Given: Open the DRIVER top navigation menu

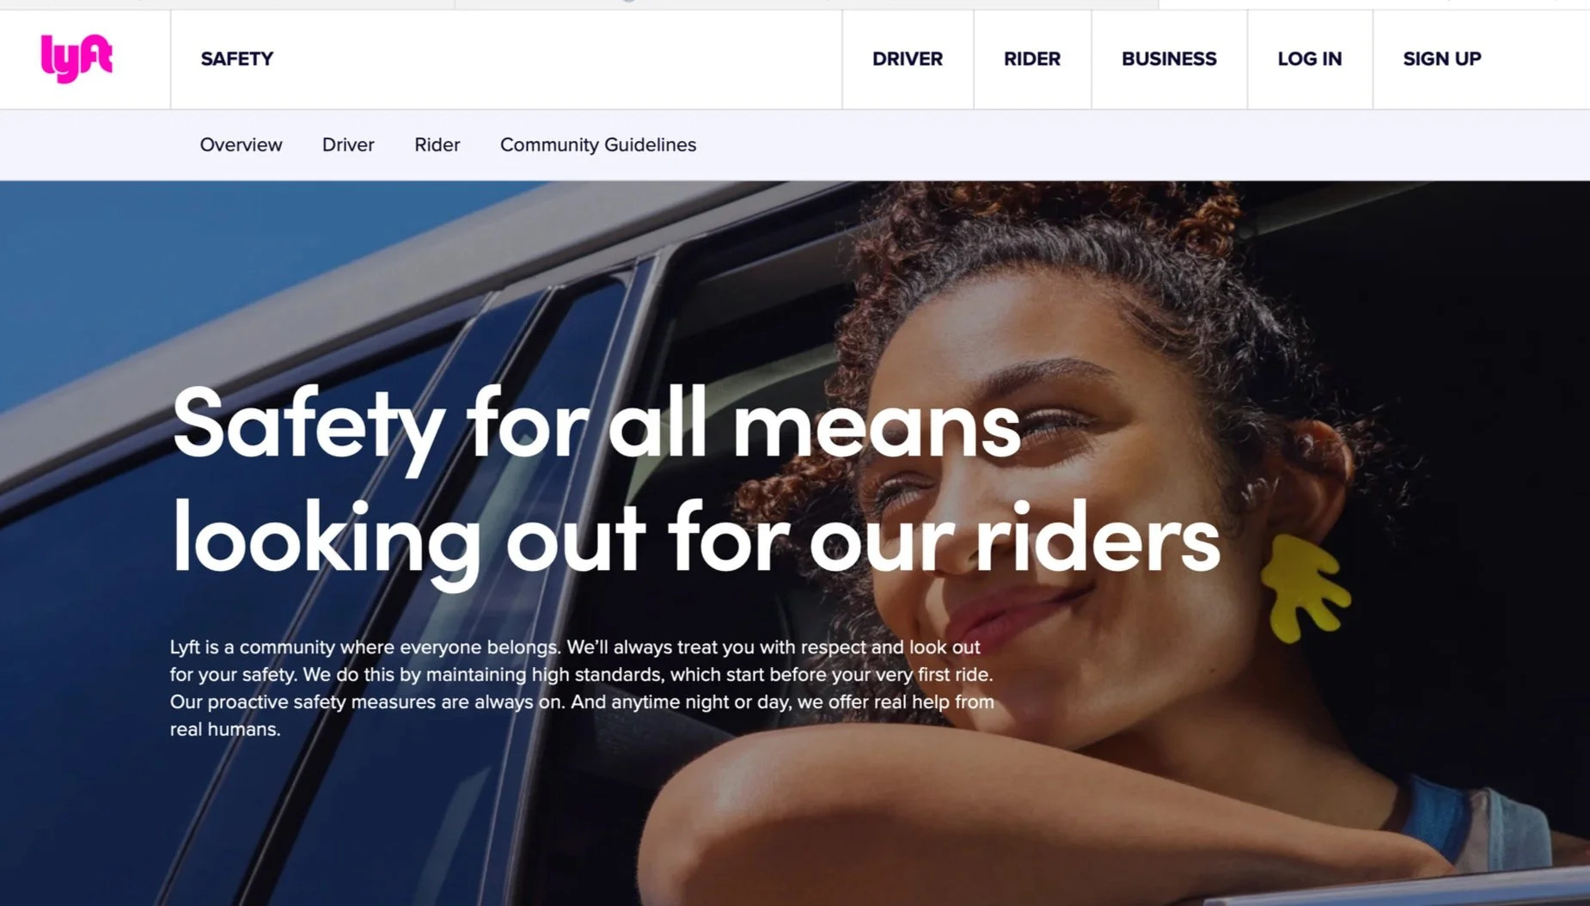Looking at the screenshot, I should [x=908, y=59].
